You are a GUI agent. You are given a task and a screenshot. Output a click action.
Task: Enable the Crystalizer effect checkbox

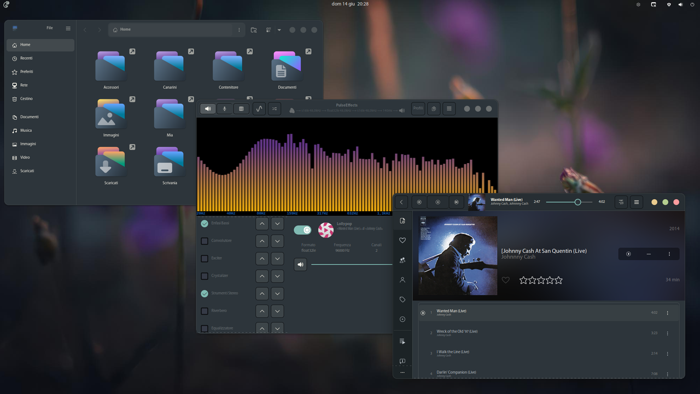point(205,276)
